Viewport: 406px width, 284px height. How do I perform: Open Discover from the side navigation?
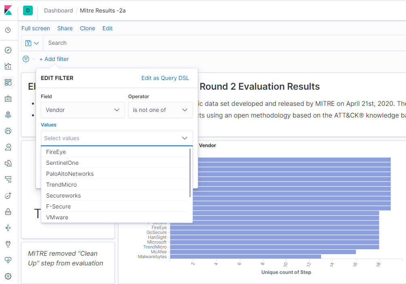point(8,50)
